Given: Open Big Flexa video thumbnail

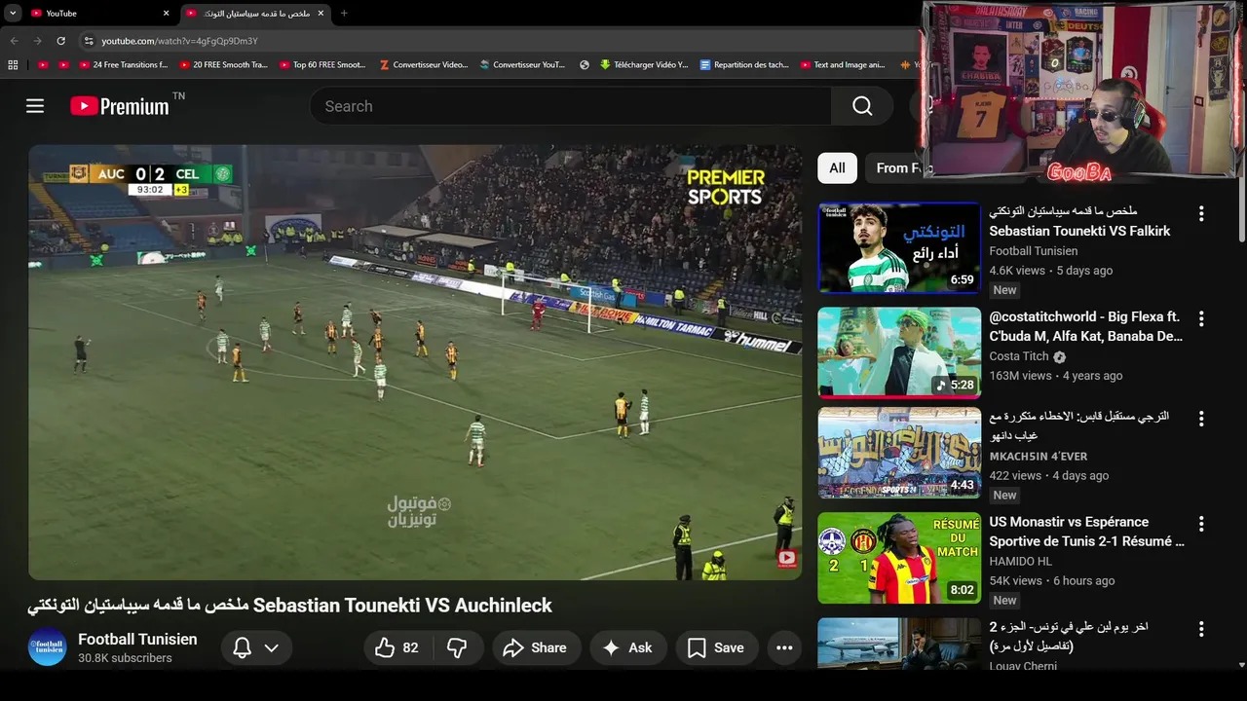Looking at the screenshot, I should pyautogui.click(x=899, y=352).
